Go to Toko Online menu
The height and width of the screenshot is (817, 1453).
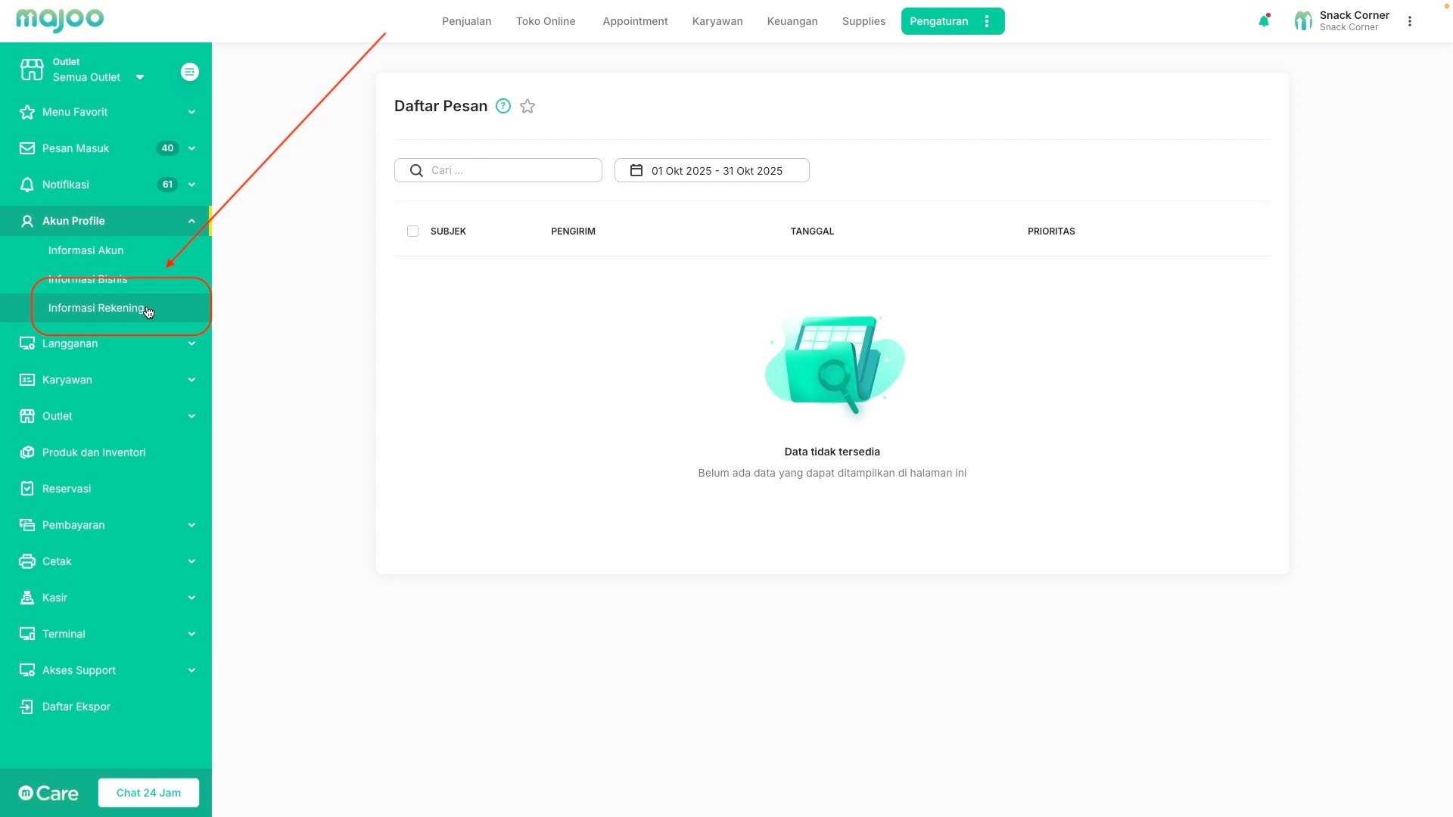pos(545,21)
